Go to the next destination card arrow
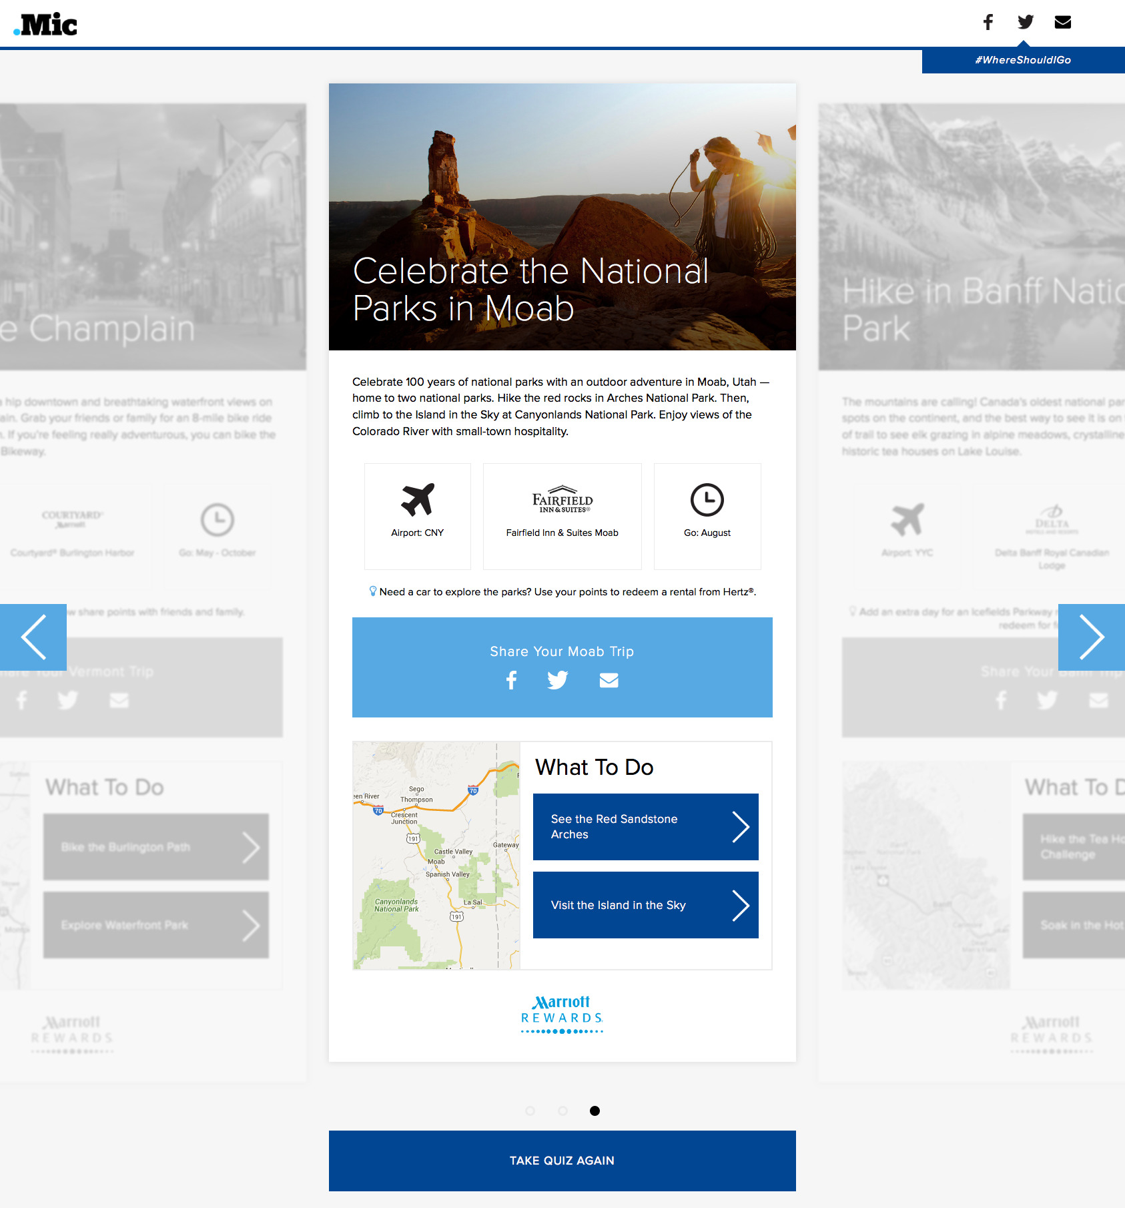Image resolution: width=1125 pixels, height=1208 pixels. [1091, 637]
